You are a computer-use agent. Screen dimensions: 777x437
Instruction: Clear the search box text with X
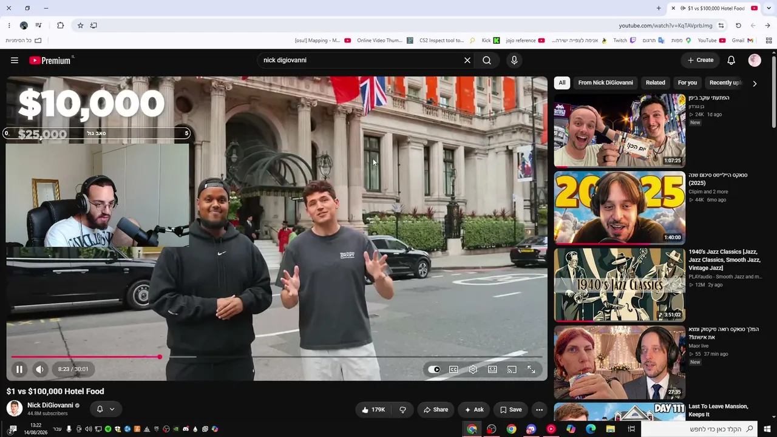[x=467, y=60]
